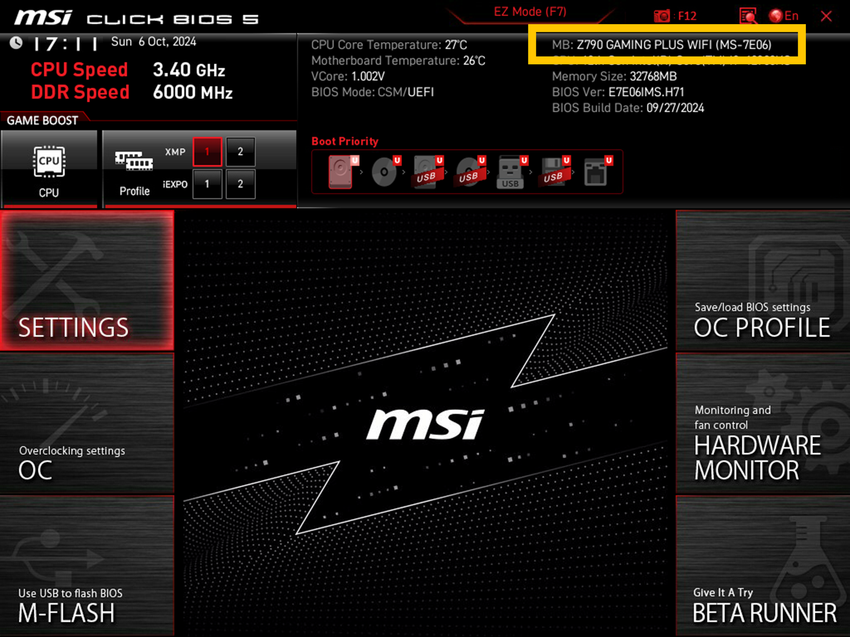Viewport: 850px width, 637px height.
Task: Switch to EZ Mode (F7)
Action: (530, 11)
